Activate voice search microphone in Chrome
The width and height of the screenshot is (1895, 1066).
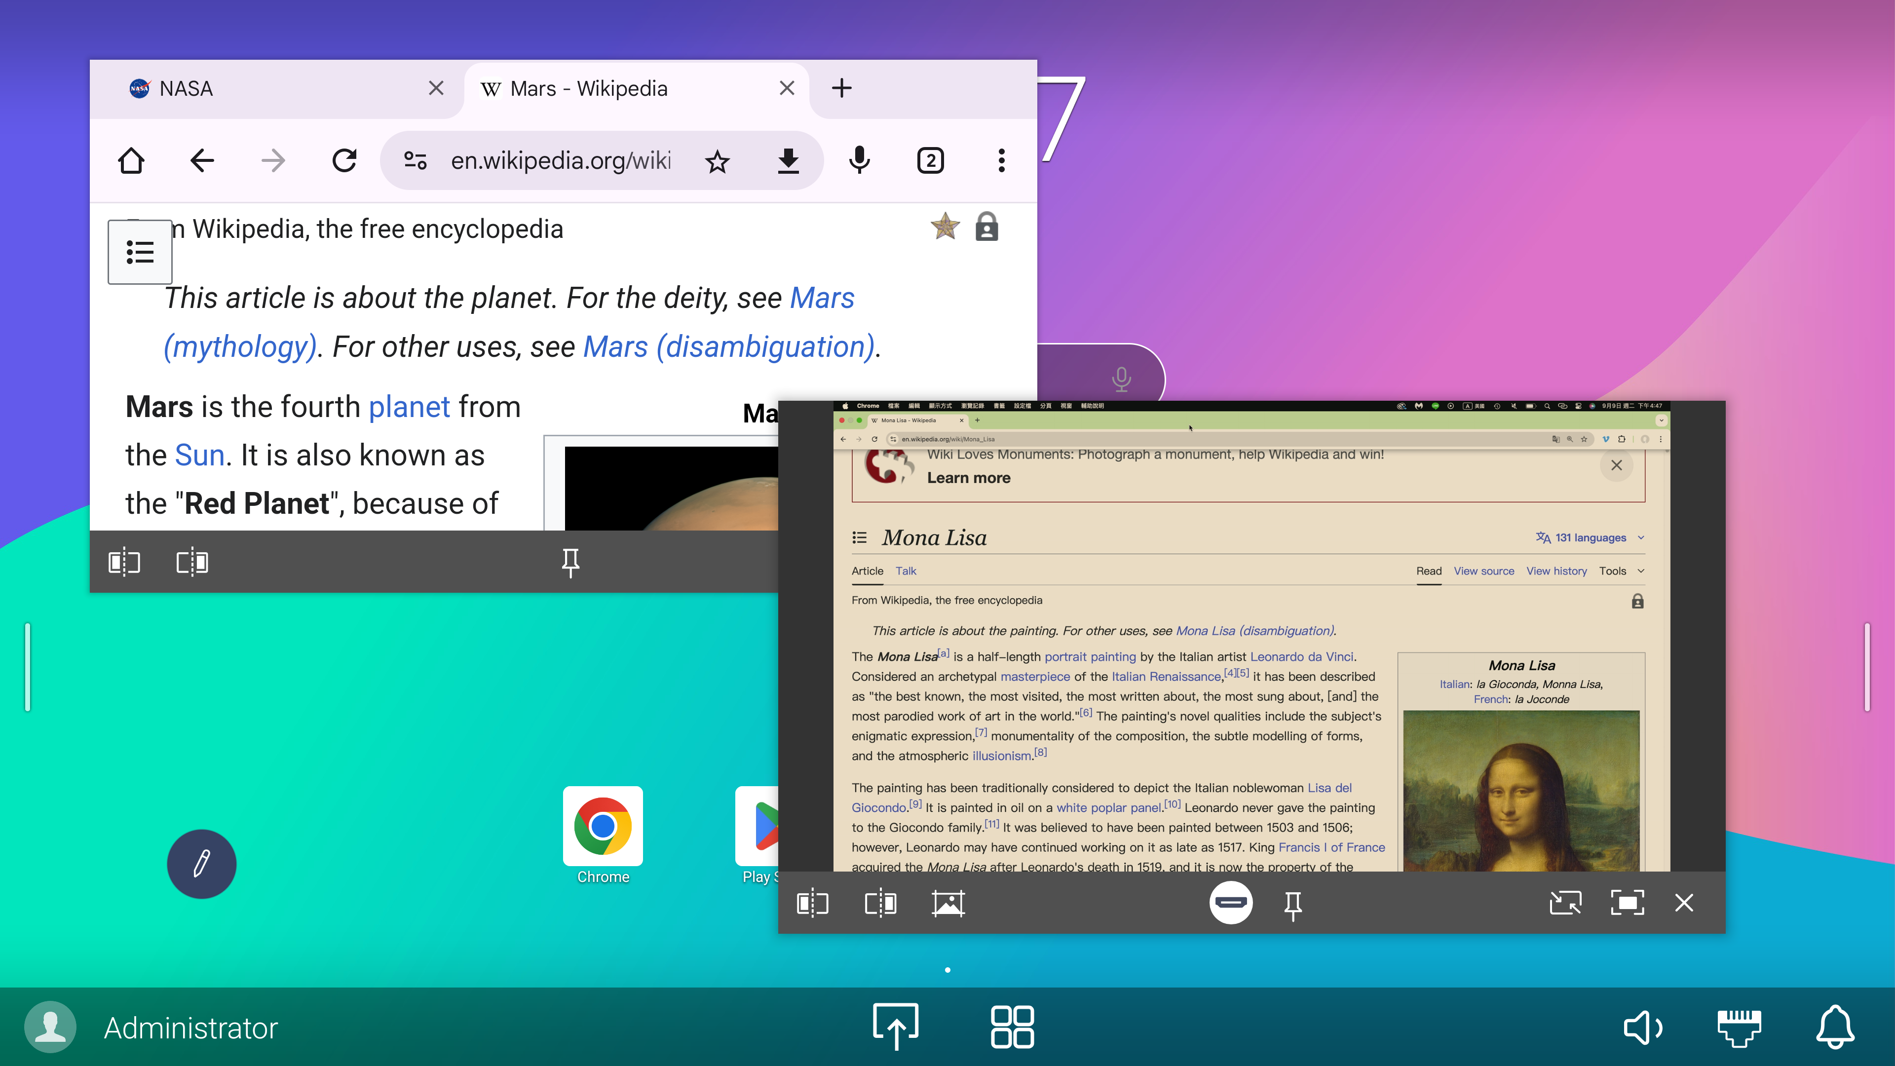[859, 160]
